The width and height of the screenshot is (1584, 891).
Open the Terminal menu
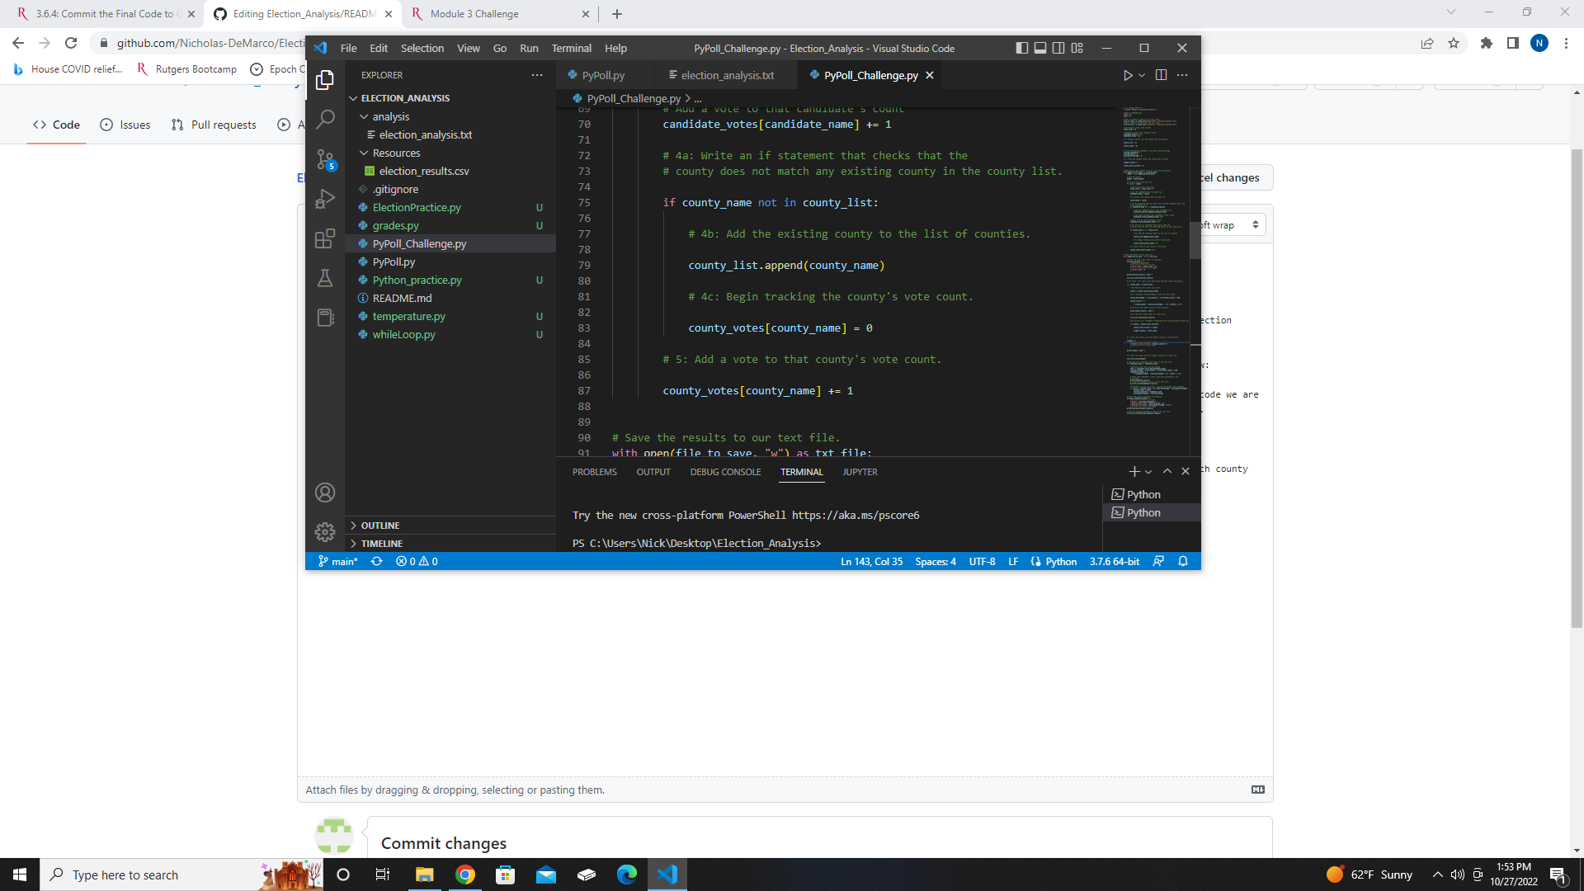click(x=571, y=48)
